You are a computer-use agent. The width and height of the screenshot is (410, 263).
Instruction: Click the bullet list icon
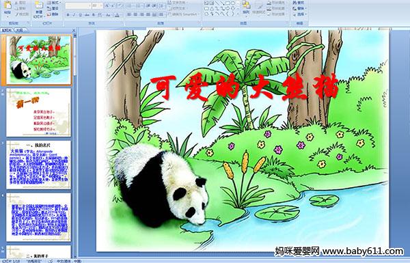129,5
